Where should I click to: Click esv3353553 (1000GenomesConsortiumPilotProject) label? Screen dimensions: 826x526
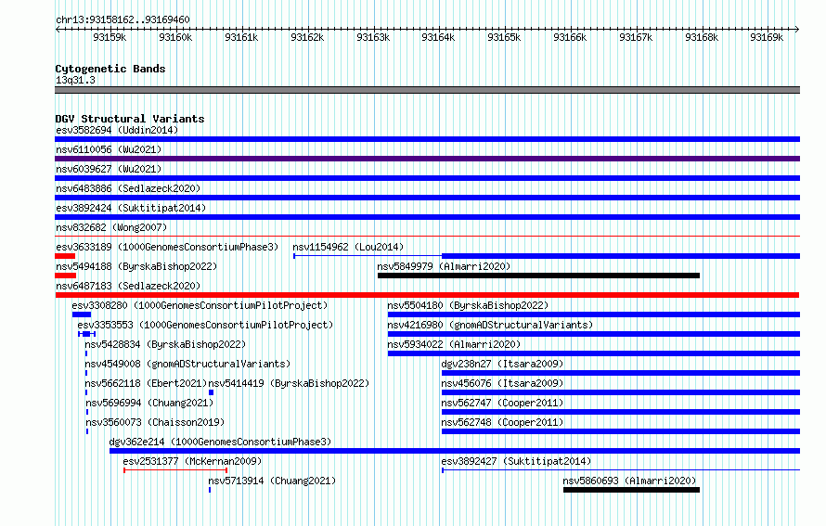205,325
